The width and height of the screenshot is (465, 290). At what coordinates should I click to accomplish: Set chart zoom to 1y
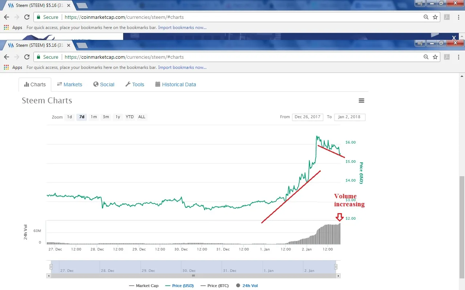[x=118, y=117]
